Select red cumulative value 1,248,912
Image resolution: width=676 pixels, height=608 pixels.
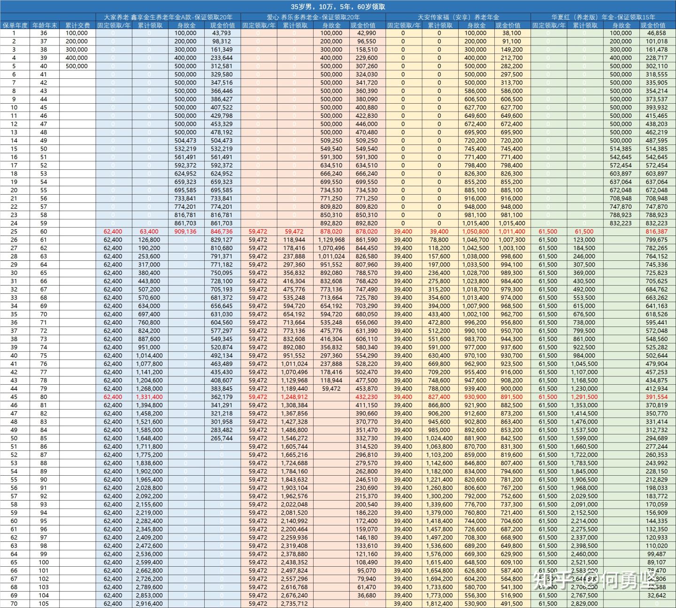pyautogui.click(x=294, y=397)
